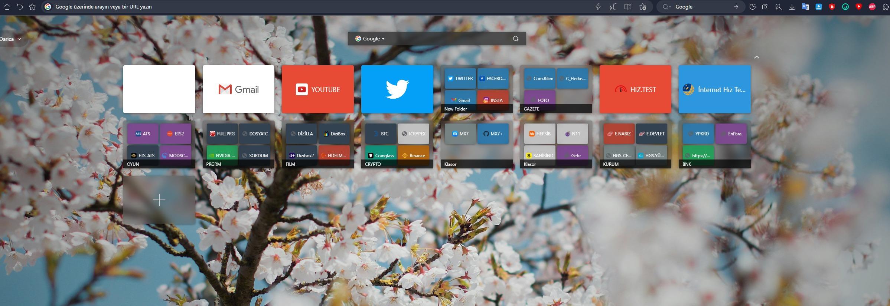Open the red YouTube shield extension
The width and height of the screenshot is (890, 306).
tap(859, 7)
